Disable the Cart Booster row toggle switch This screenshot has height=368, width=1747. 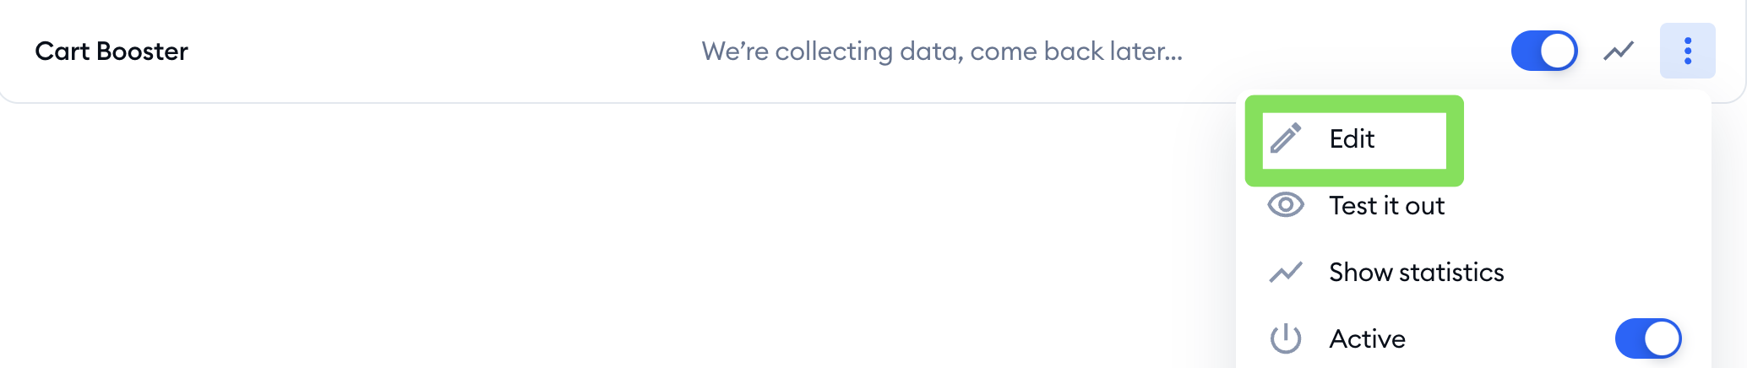point(1544,51)
